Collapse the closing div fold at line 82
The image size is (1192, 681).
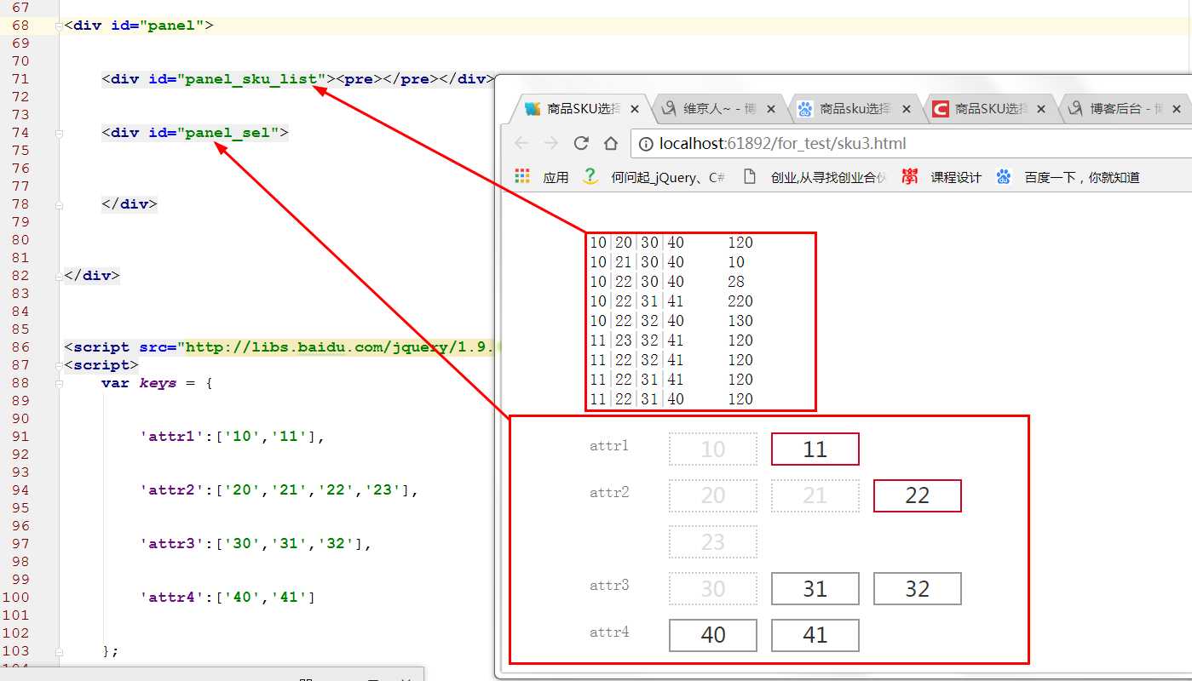(59, 276)
